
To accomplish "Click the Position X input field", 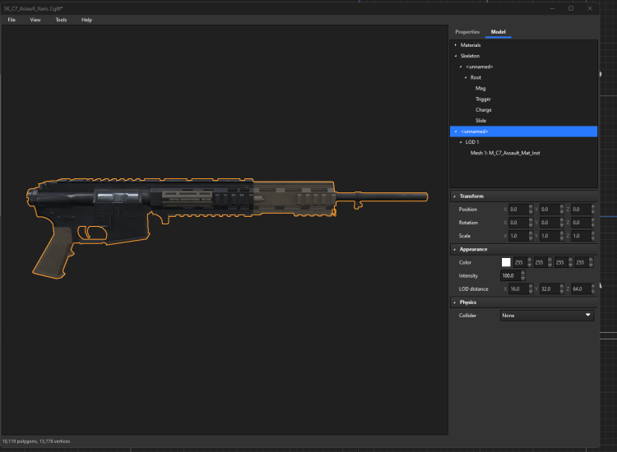I will (518, 210).
